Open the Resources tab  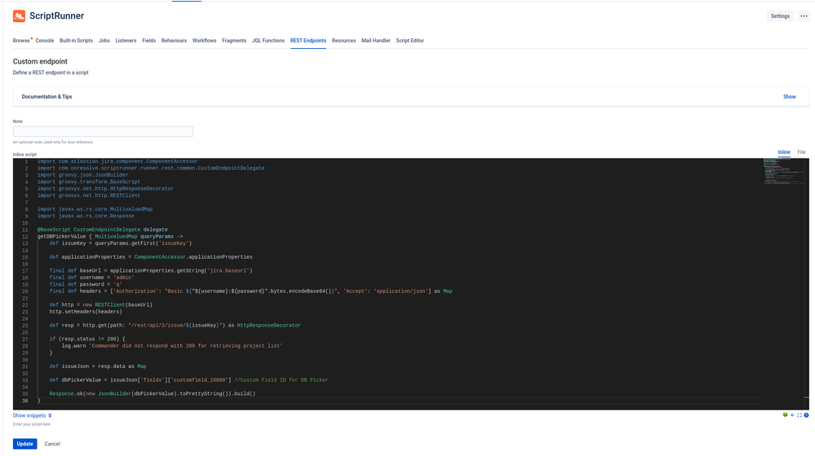pos(343,41)
